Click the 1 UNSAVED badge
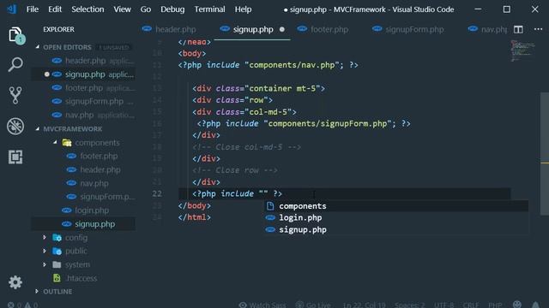The width and height of the screenshot is (549, 308). pyautogui.click(x=114, y=48)
